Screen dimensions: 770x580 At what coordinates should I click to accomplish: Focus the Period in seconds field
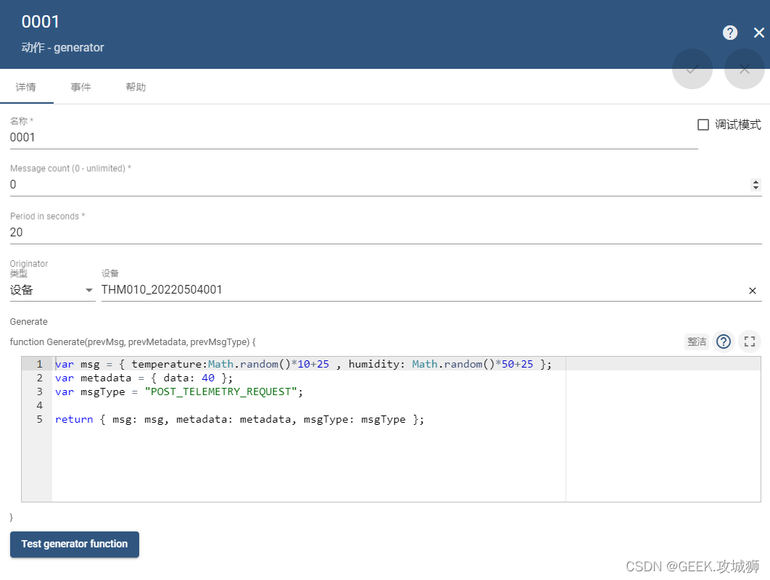pyautogui.click(x=386, y=232)
